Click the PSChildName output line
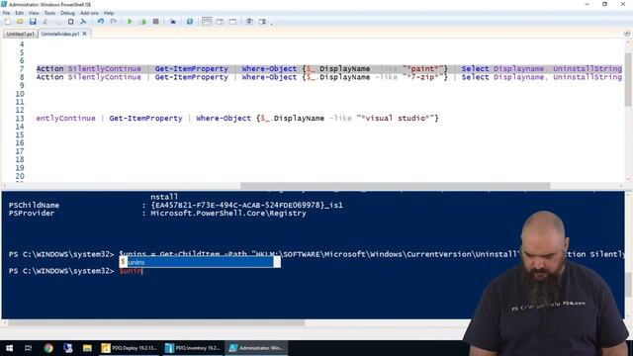The height and width of the screenshot is (356, 633). pos(176,205)
